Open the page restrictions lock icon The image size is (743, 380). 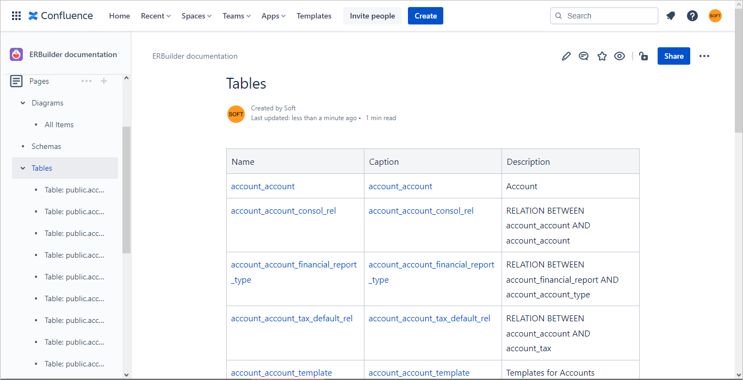coord(643,56)
